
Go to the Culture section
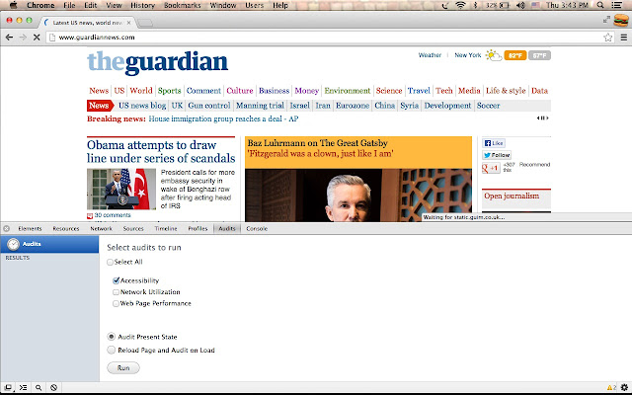coord(239,91)
